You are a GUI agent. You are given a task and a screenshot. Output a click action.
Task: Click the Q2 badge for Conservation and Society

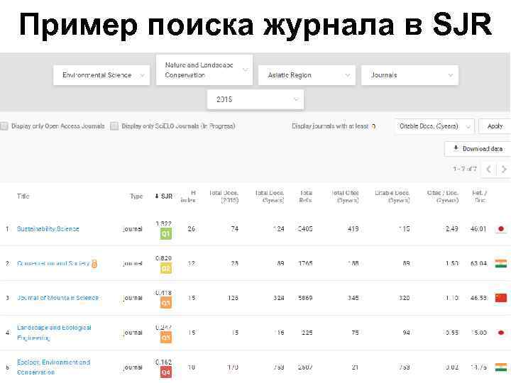[x=165, y=269]
